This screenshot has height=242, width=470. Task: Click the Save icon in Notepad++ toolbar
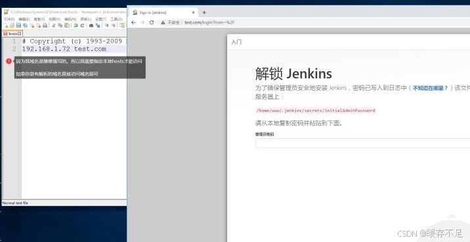pos(18,26)
